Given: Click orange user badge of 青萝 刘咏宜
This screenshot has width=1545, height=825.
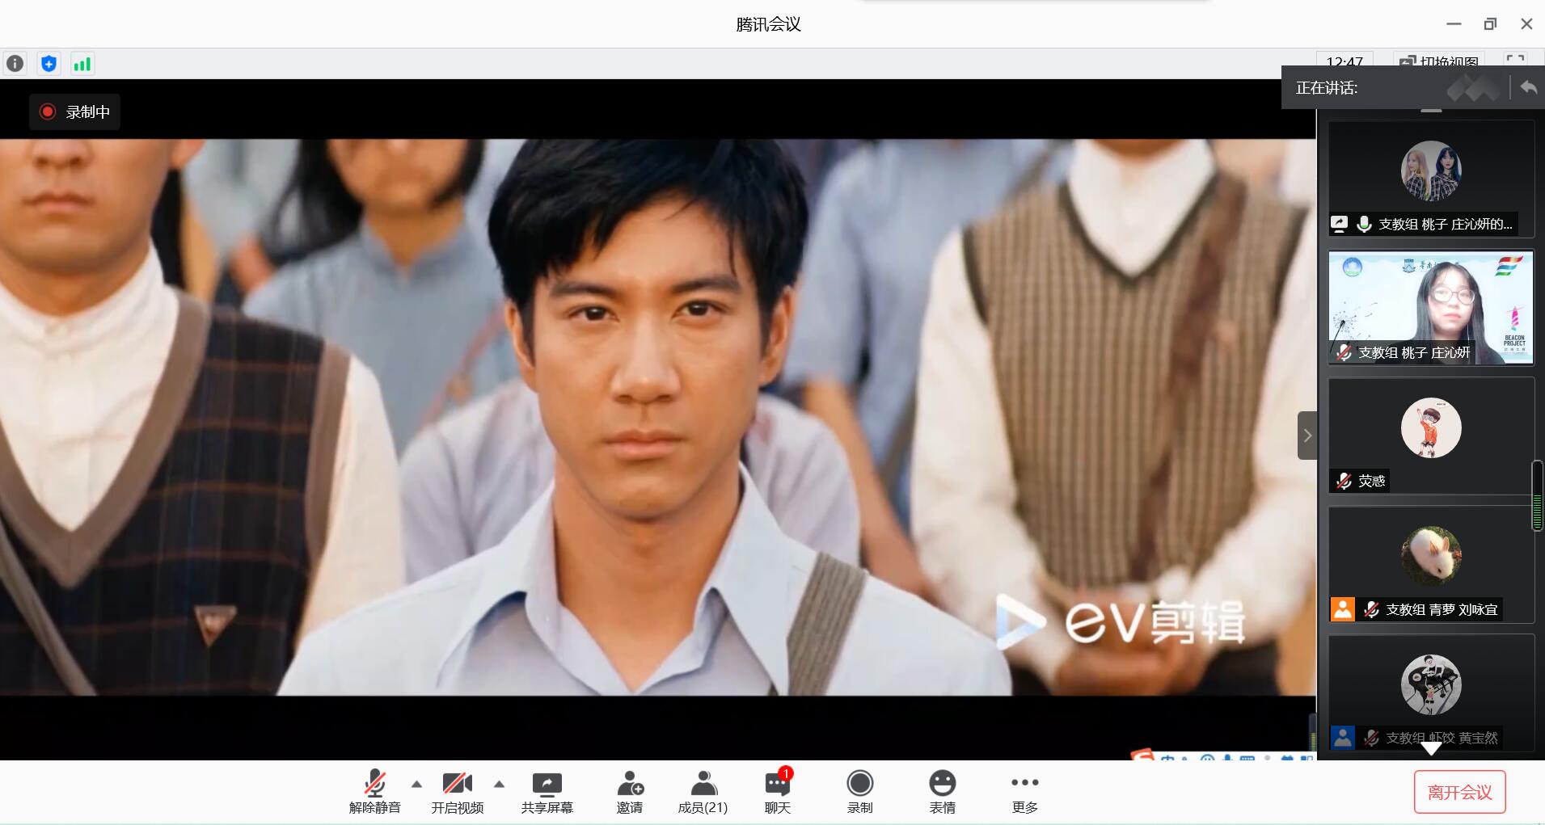Looking at the screenshot, I should (x=1343, y=609).
